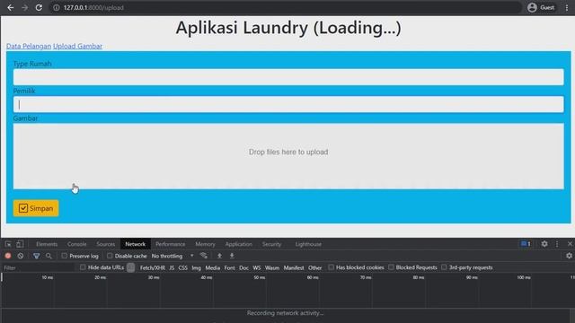Focus the network Filter text box

point(39,267)
